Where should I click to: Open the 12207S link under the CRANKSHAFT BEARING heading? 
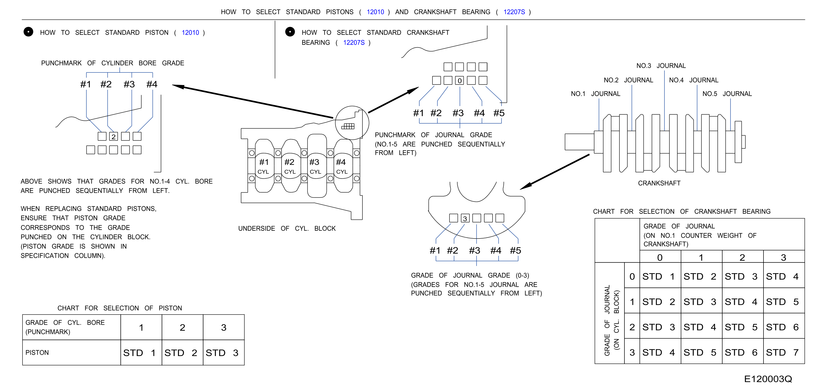click(x=353, y=42)
